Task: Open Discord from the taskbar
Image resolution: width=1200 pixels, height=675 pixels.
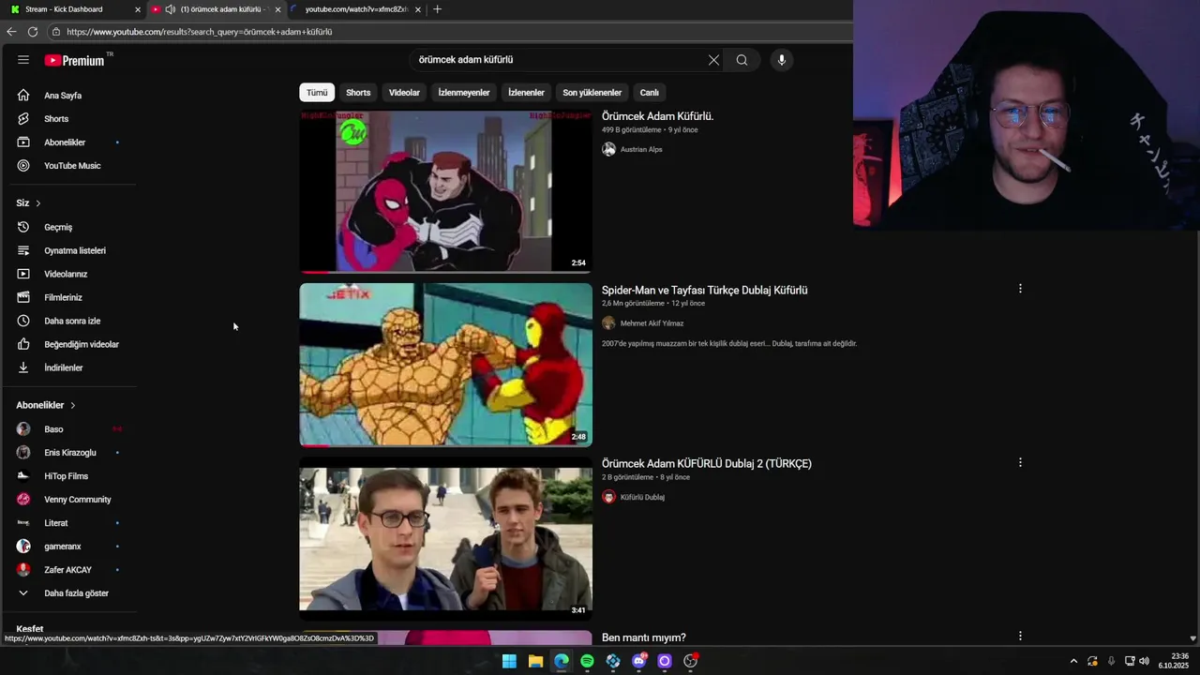Action: click(639, 661)
